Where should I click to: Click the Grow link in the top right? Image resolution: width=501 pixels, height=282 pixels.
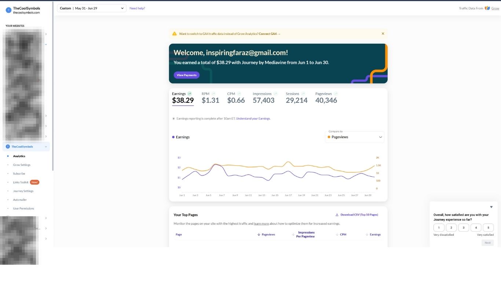click(x=495, y=8)
